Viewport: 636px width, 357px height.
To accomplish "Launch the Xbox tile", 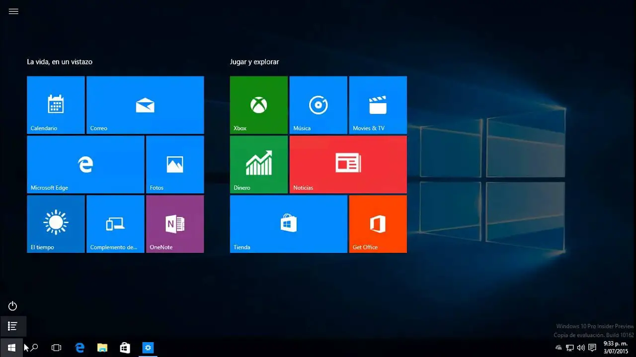I will click(259, 105).
